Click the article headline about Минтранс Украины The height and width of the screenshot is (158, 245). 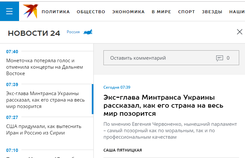coord(159,105)
